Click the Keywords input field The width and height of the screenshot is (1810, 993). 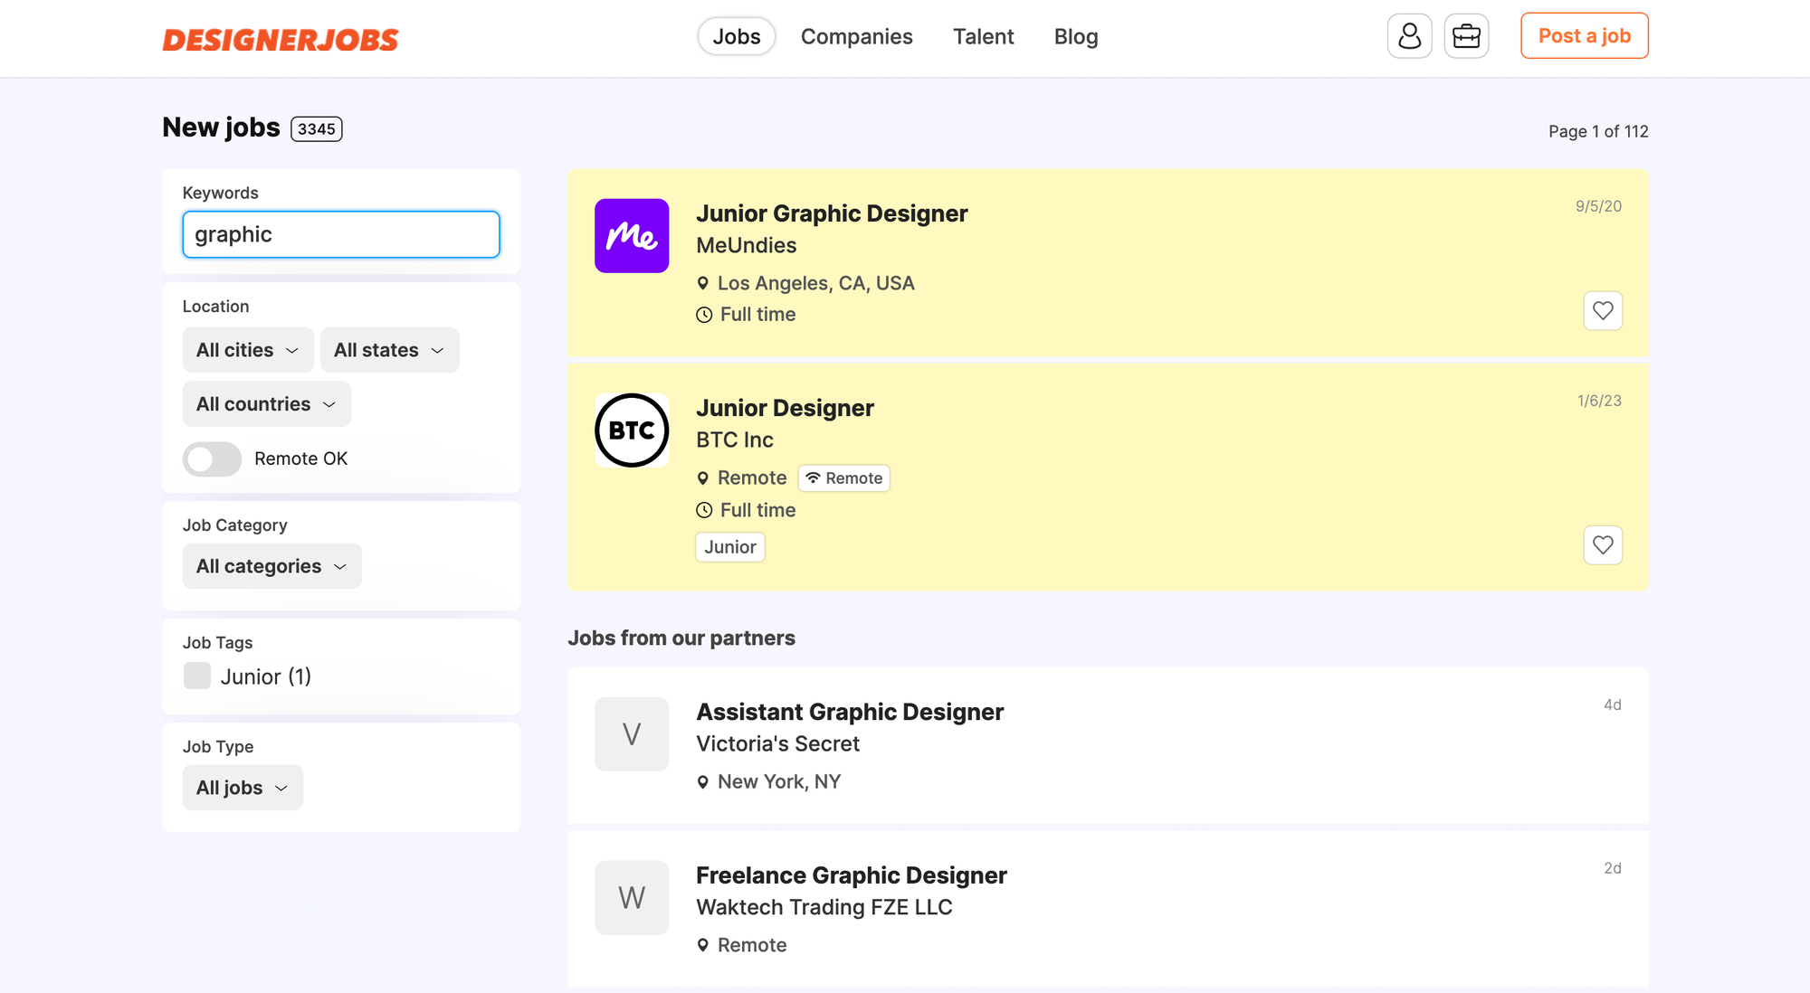pyautogui.click(x=340, y=235)
